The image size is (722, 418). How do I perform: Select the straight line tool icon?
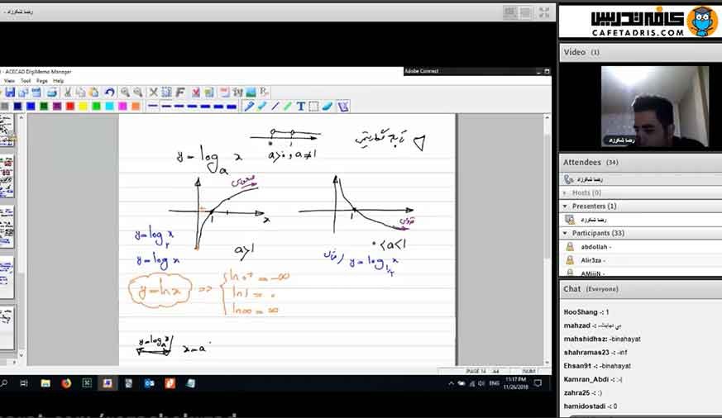(x=275, y=107)
